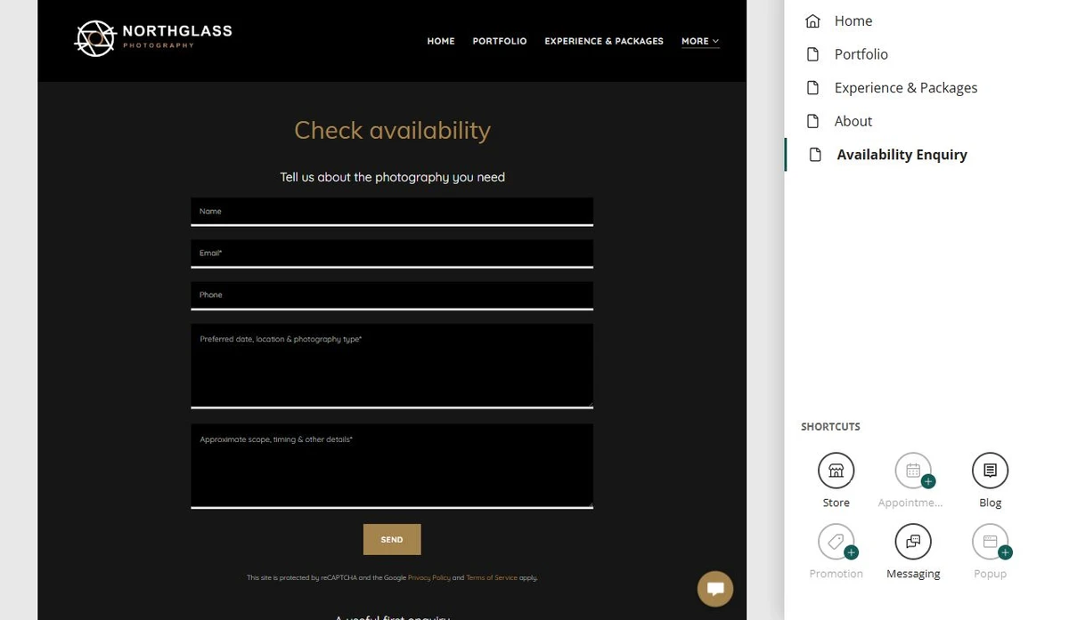Viewport: 1069px width, 620px height.
Task: Click the Portfolio page document icon
Action: pyautogui.click(x=812, y=54)
